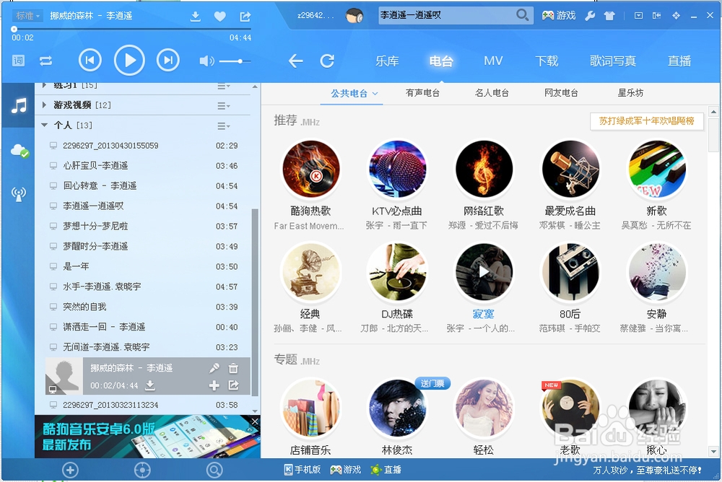Open the wrench tools icon
The width and height of the screenshot is (722, 482).
click(590, 16)
